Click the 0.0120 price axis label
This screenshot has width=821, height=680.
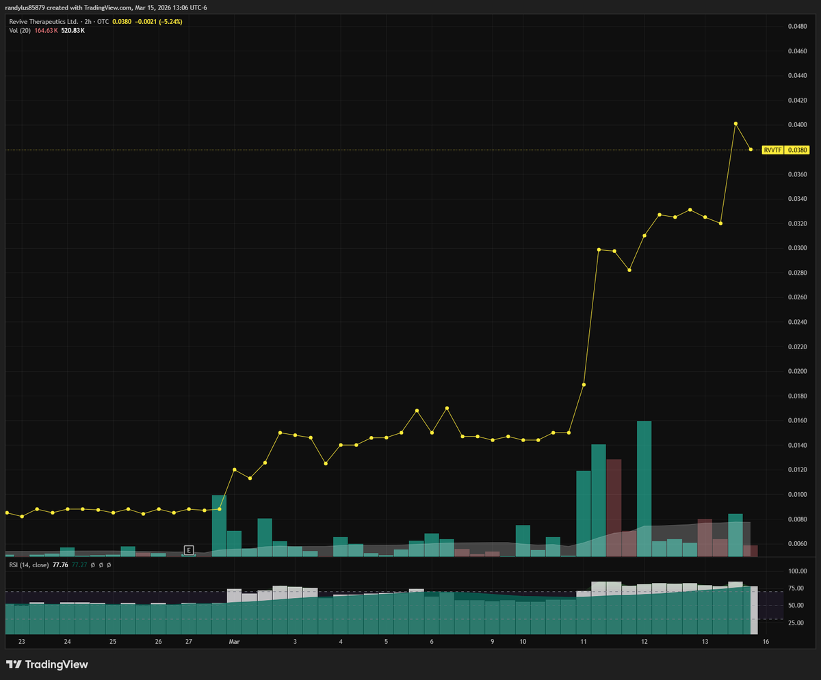798,470
